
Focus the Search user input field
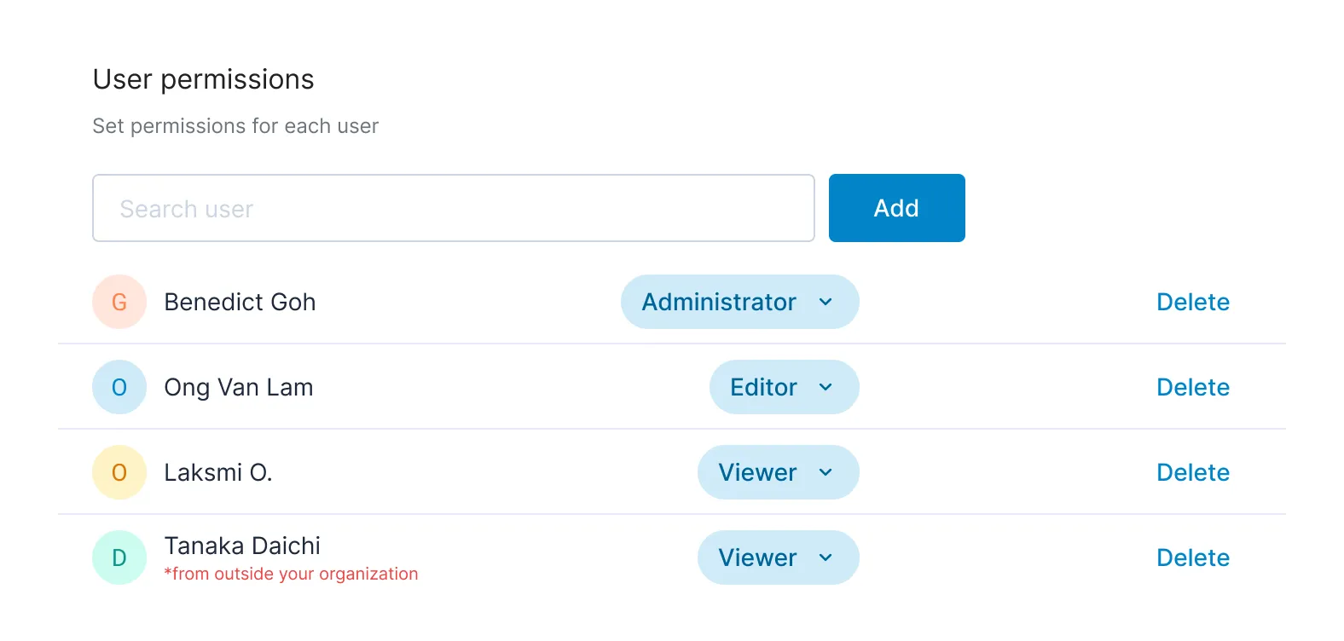[x=454, y=208]
